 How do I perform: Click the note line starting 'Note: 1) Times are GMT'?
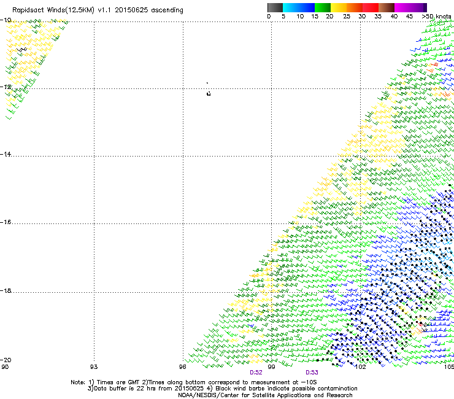point(194,382)
